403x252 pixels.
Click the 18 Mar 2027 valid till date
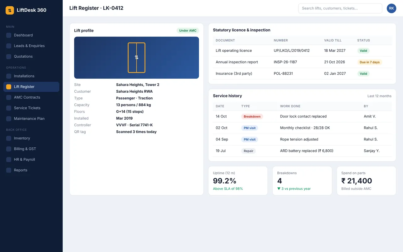coord(335,51)
